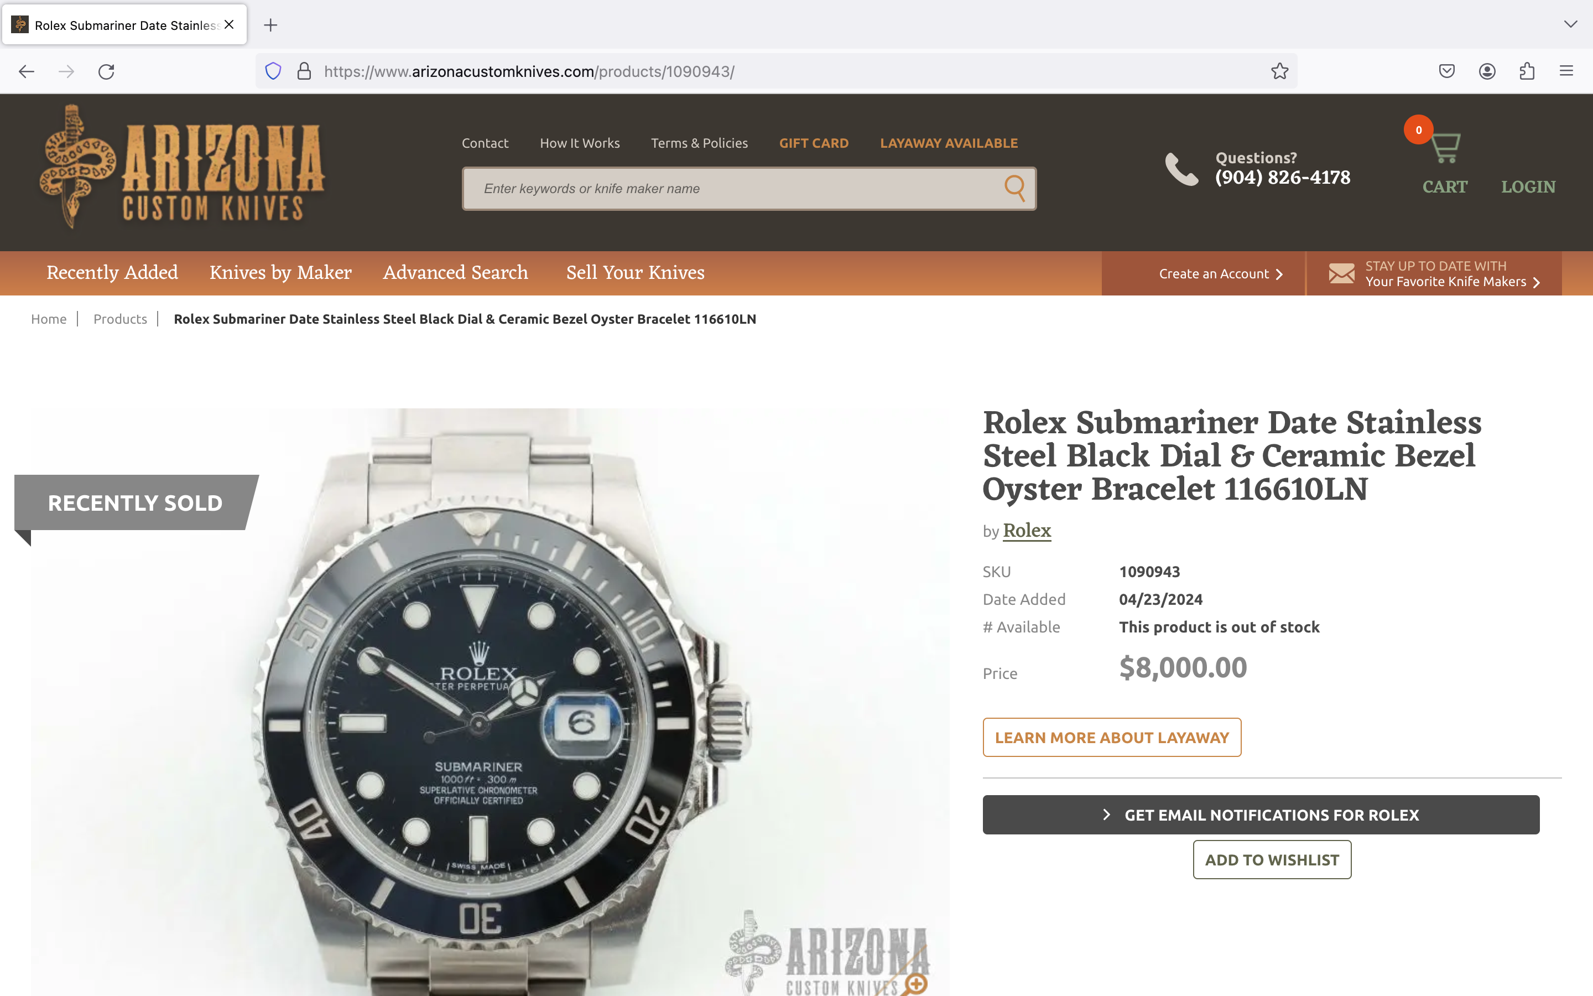The height and width of the screenshot is (996, 1593).
Task: Click the Add to Wishlist button
Action: pyautogui.click(x=1272, y=860)
